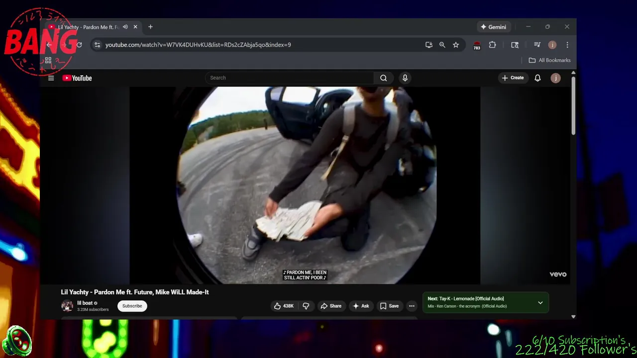Click the search magnifier button
This screenshot has height=358, width=637.
[383, 78]
